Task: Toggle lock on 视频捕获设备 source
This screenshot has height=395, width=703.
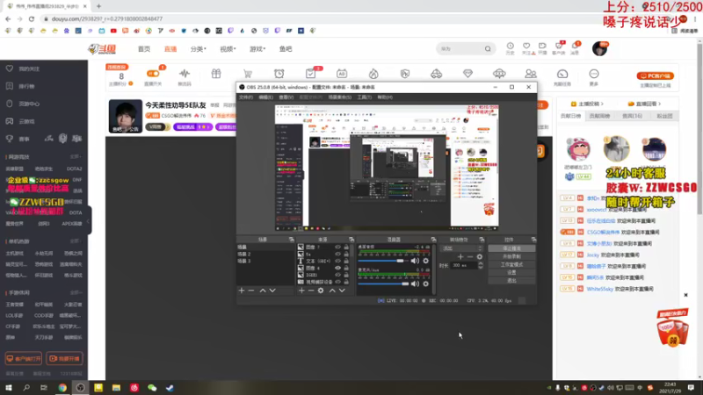Action: coord(346,282)
